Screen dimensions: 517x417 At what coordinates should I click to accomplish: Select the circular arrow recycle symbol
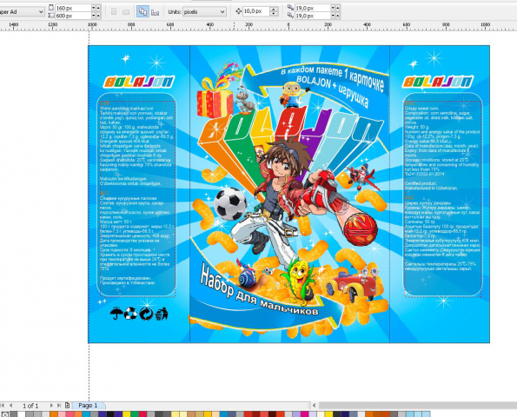point(146,314)
